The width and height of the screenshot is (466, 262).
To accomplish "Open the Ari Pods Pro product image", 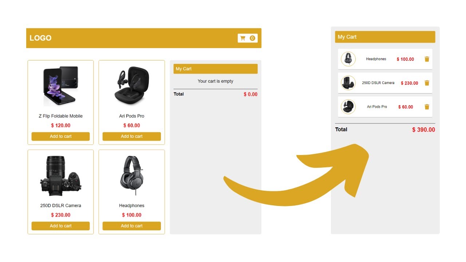I will pyautogui.click(x=132, y=84).
